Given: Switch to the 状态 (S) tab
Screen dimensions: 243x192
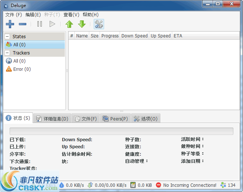Looking at the screenshot, I should pyautogui.click(x=18, y=118).
